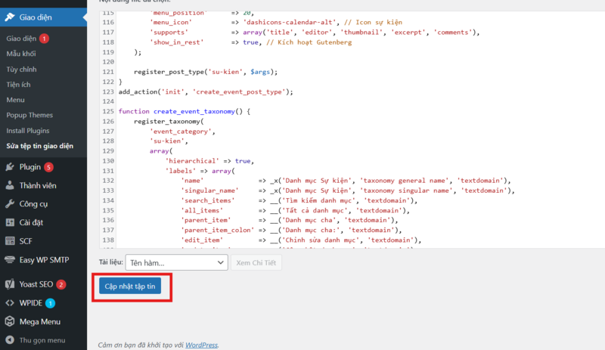The image size is (605, 350).
Task: Collapse sidebar with Thu gọn menu arrow
Action: [x=10, y=340]
